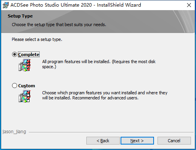Image resolution: width=196 pixels, height=150 pixels.
Task: Click the Complete setup label text
Action: tap(29, 55)
